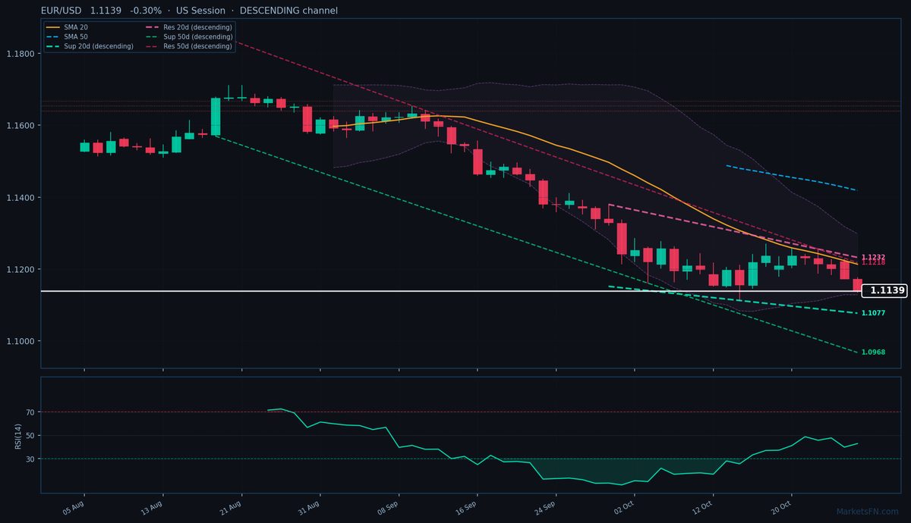The width and height of the screenshot is (911, 523).
Task: Click the RSI 30 level label
Action: point(29,459)
